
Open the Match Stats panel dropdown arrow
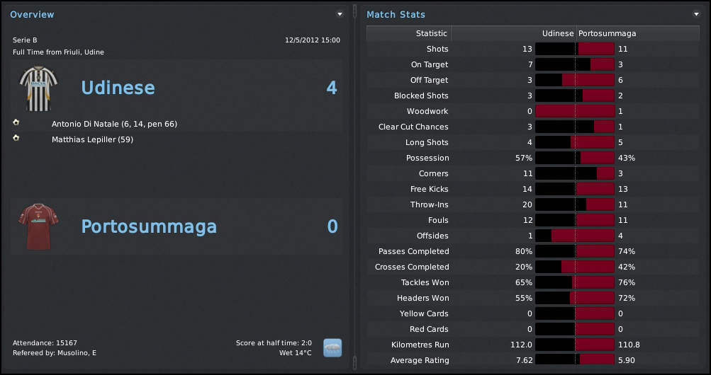point(696,14)
